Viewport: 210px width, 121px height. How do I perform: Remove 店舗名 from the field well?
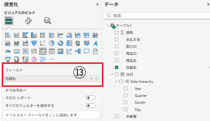(96, 78)
